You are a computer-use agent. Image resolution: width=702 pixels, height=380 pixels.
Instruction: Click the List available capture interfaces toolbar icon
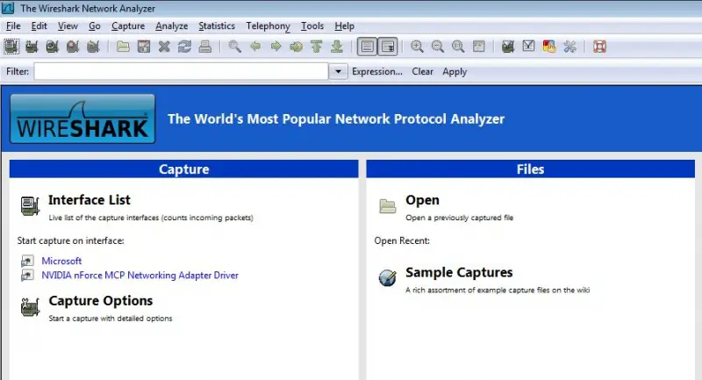11,47
